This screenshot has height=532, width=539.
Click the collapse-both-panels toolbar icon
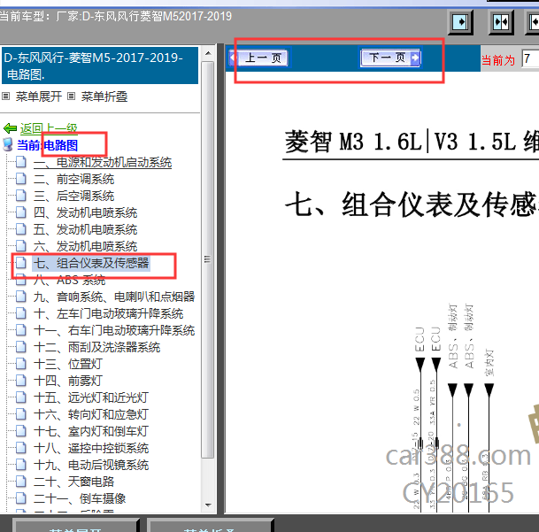501,22
